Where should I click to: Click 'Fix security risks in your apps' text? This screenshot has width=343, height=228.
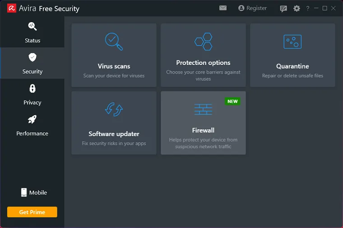[x=114, y=143]
